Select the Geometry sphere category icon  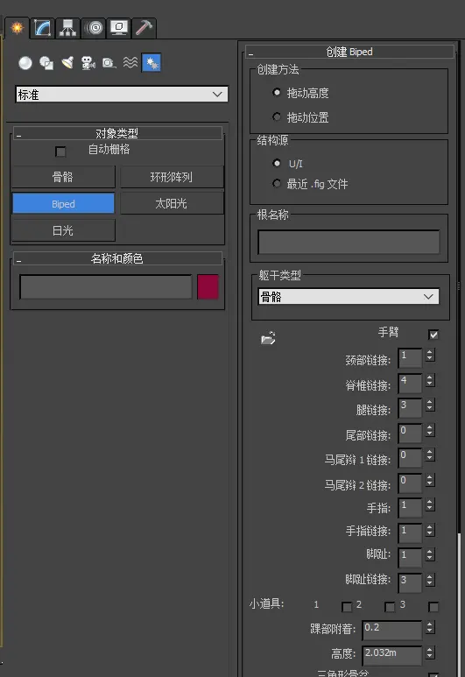[x=25, y=63]
